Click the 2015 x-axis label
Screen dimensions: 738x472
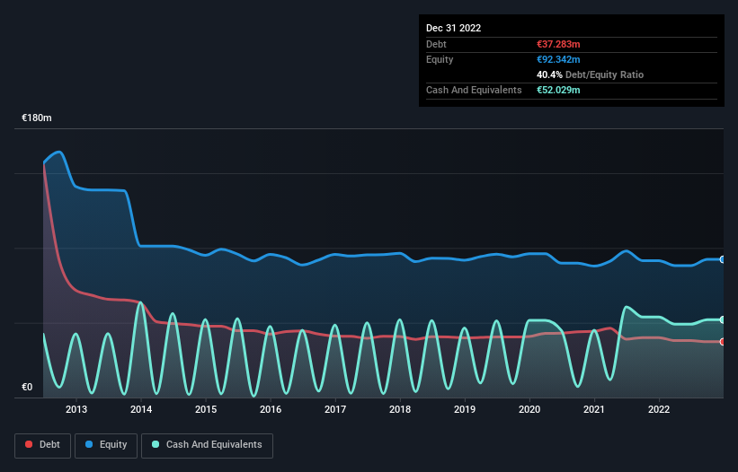(x=206, y=409)
